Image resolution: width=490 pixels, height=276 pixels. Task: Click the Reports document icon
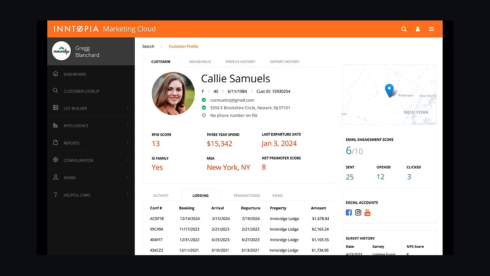click(x=56, y=143)
